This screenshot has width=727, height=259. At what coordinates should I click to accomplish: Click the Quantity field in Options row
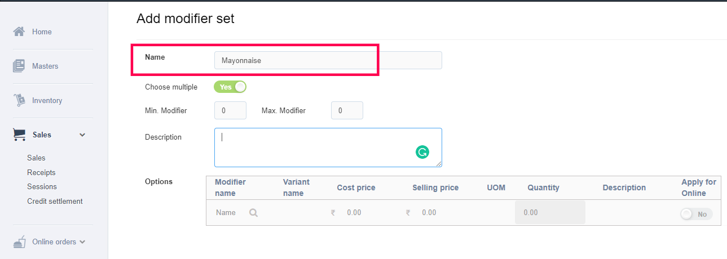coord(550,213)
